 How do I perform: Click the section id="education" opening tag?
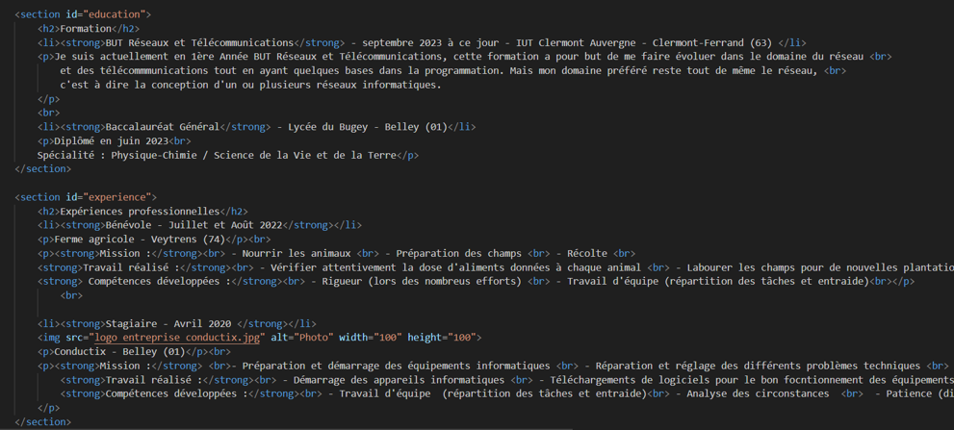83,14
